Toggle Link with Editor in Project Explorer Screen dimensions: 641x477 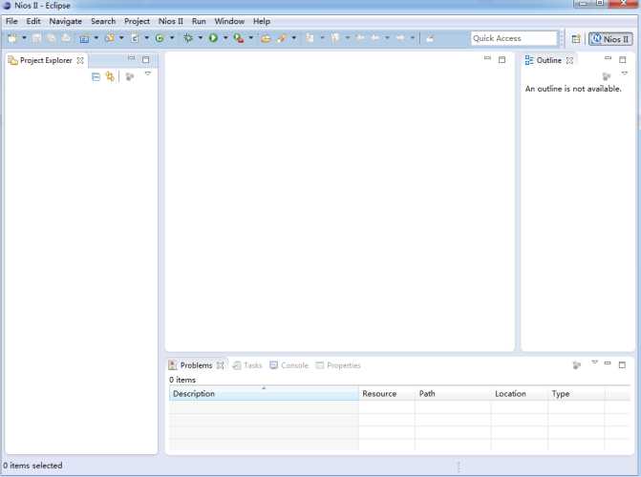110,76
